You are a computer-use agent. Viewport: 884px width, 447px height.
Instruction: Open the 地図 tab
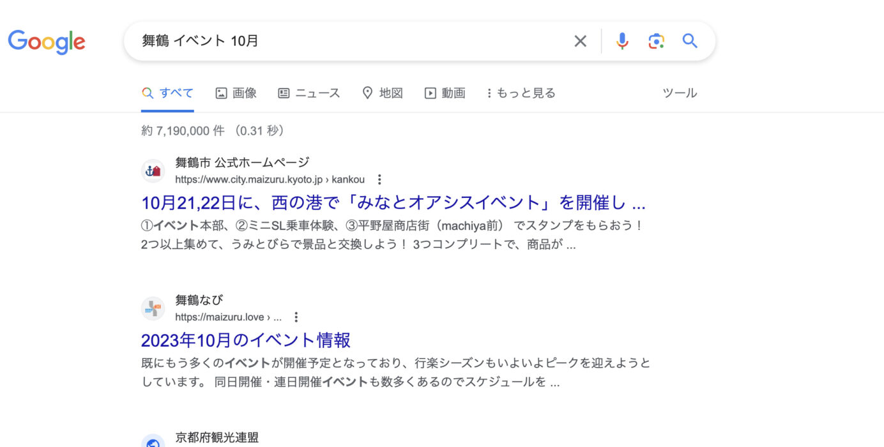[x=383, y=93]
